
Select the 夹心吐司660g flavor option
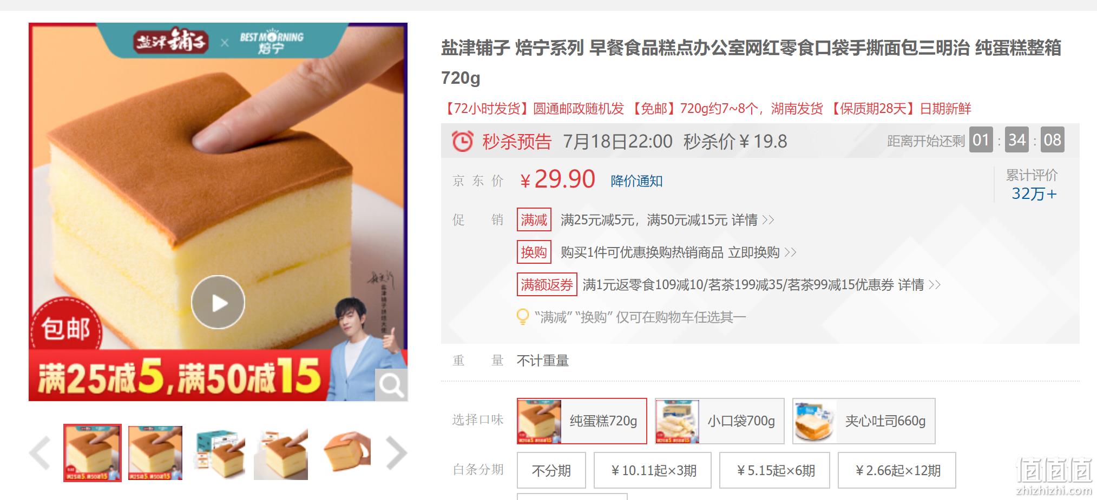pos(864,421)
